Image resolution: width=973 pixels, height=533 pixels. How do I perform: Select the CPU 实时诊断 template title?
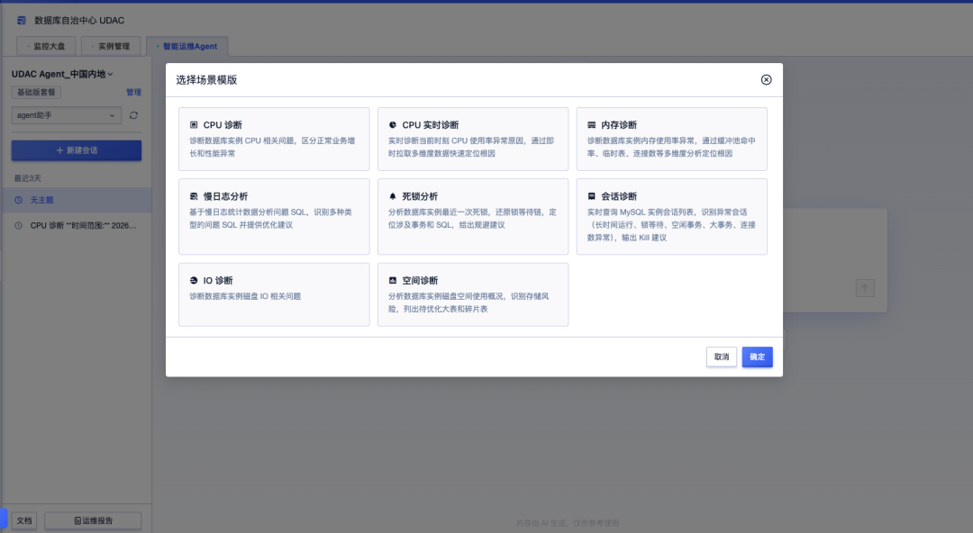tap(431, 125)
